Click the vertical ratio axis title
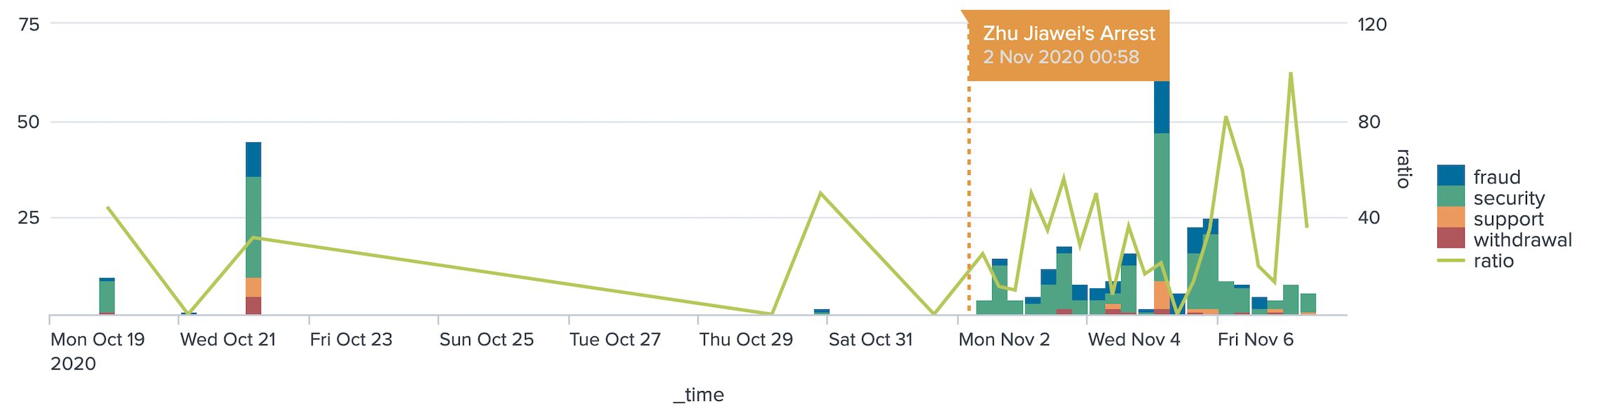The image size is (1600, 417). [1402, 169]
